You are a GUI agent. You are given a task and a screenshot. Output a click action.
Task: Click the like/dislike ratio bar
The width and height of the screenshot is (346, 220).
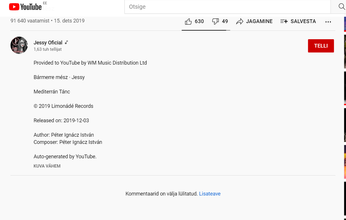tap(206, 30)
